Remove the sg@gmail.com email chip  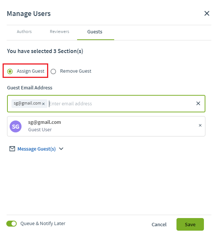click(x=43, y=104)
